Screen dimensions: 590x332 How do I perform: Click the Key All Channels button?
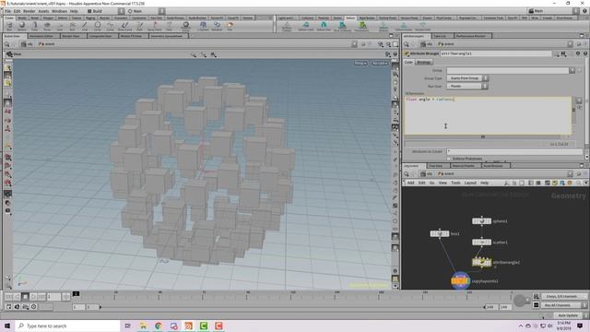coord(562,305)
